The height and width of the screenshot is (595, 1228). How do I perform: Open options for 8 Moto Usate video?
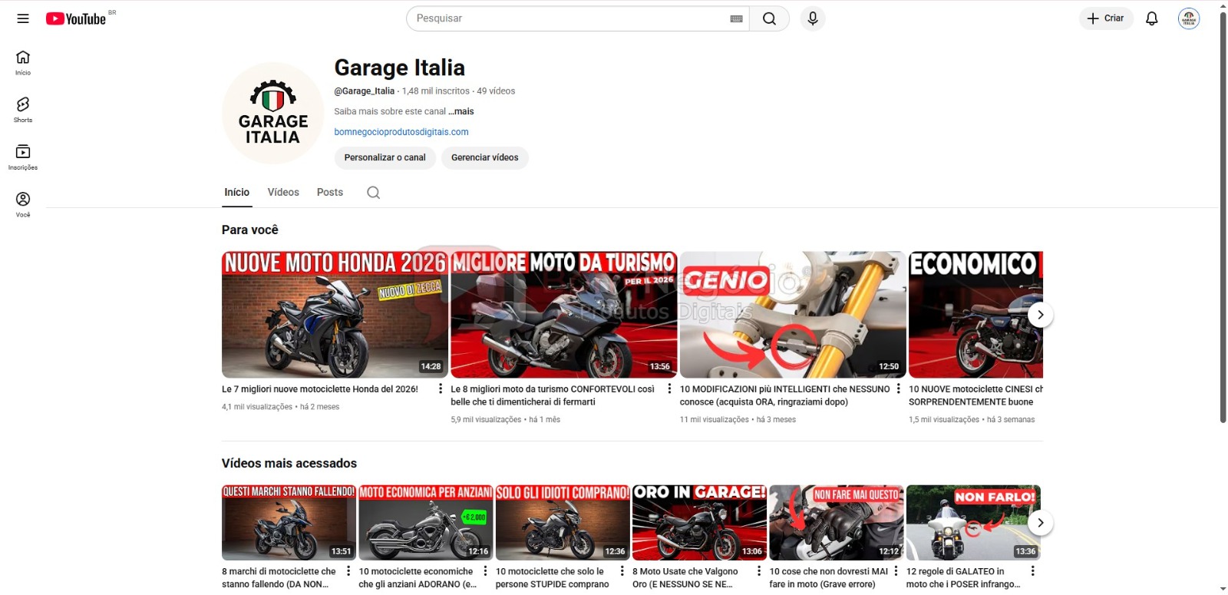[759, 571]
